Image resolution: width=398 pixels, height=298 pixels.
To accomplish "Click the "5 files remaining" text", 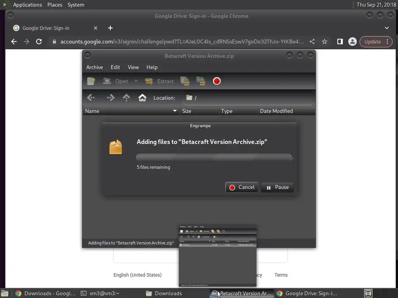I will (x=153, y=167).
